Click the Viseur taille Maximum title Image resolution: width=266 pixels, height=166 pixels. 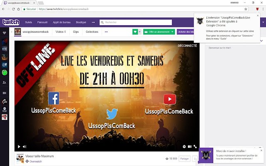tap(39, 156)
